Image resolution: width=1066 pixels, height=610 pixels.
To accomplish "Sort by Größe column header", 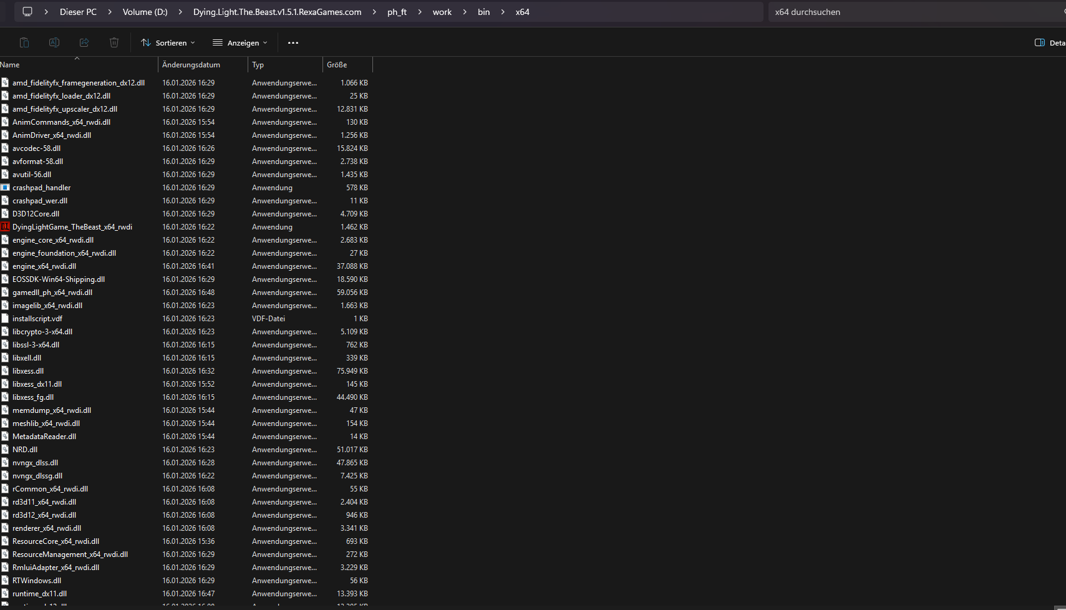I will (348, 65).
